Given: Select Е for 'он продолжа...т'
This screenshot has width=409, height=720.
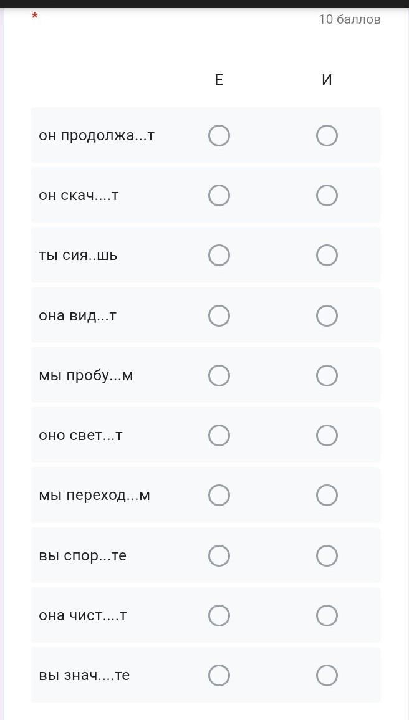Looking at the screenshot, I should point(219,135).
